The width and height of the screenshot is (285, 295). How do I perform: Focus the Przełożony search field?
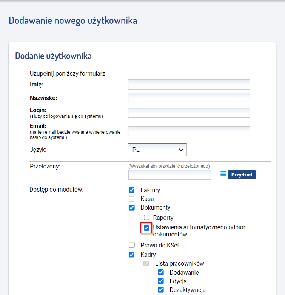(x=170, y=175)
